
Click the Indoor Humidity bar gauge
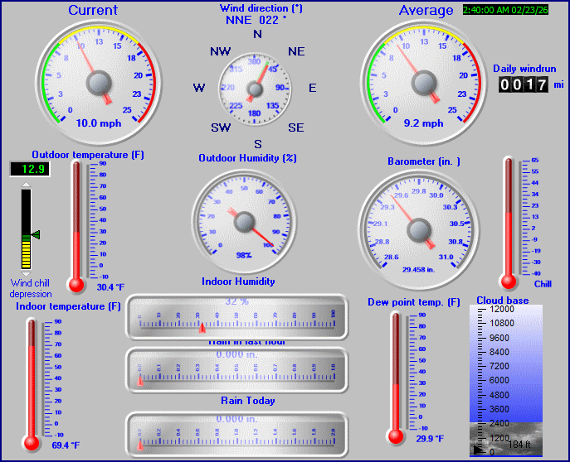point(236,317)
